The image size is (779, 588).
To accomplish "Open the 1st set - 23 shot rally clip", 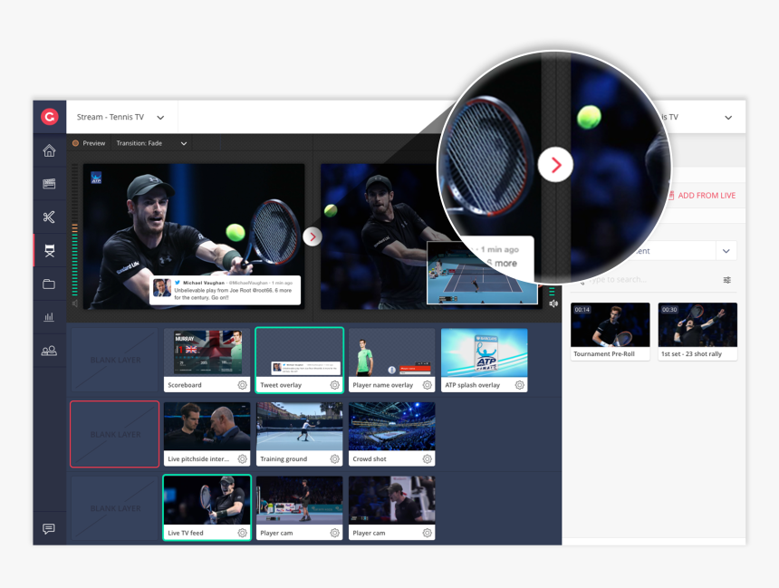I will click(697, 331).
